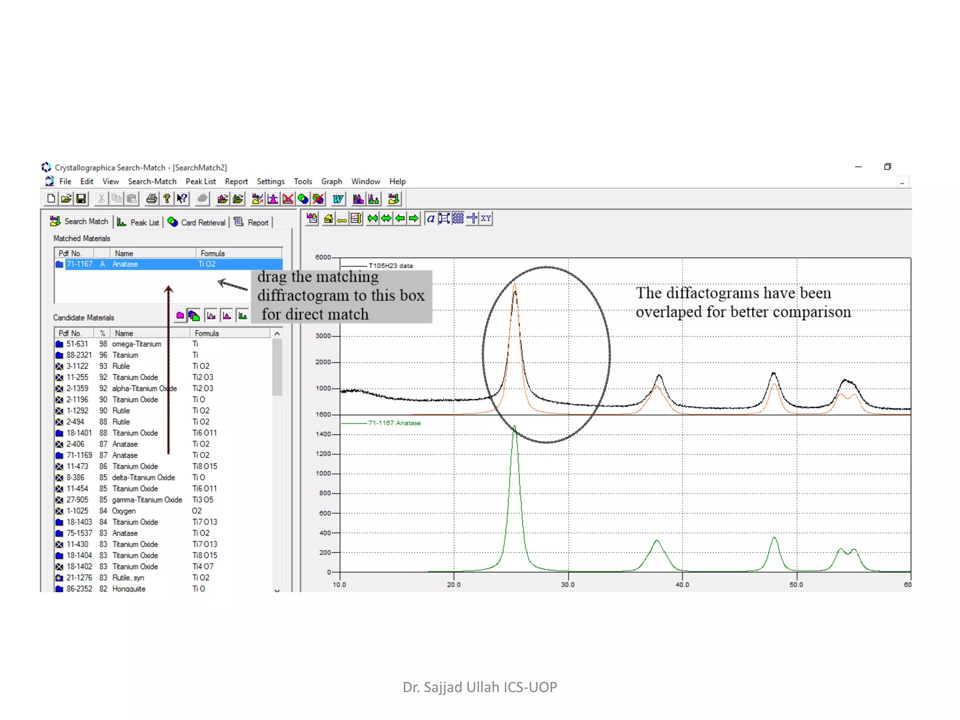Click the green right arrow pan icon
The image size is (960, 720).
click(x=413, y=218)
